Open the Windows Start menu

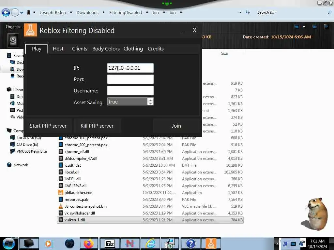pyautogui.click(x=9, y=243)
